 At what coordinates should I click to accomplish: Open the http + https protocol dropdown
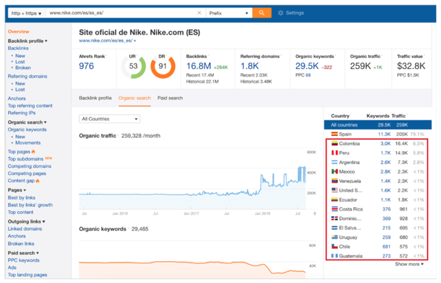tap(27, 13)
